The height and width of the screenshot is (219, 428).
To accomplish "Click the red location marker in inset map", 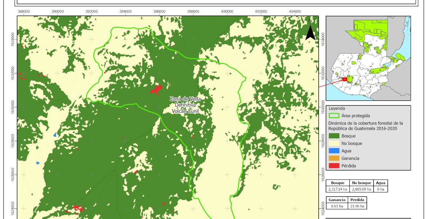I will pos(344,79).
